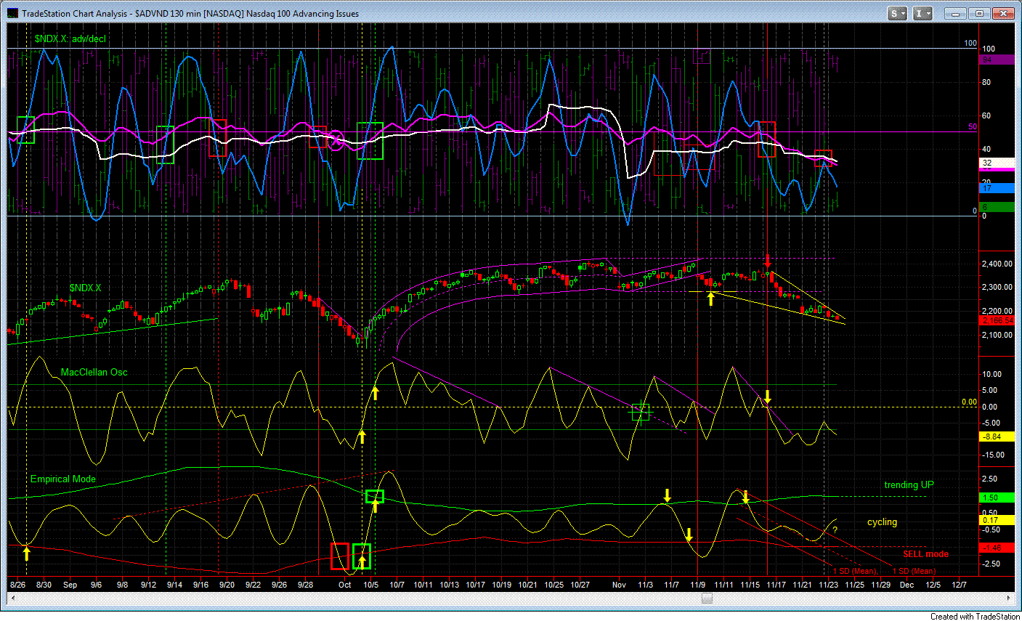Screen dimensions: 1022x621
Task: Select the 'MacClellan Osc' indicator label
Action: coord(94,372)
